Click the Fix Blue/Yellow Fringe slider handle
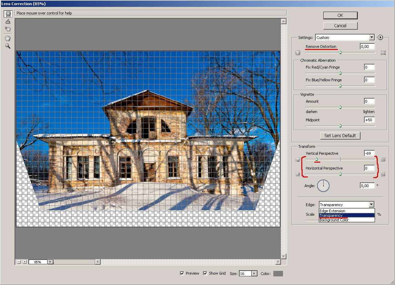 (x=340, y=86)
